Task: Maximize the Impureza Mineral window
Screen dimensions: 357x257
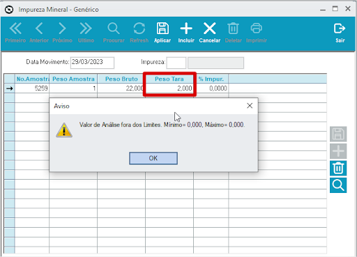Action: (335, 9)
